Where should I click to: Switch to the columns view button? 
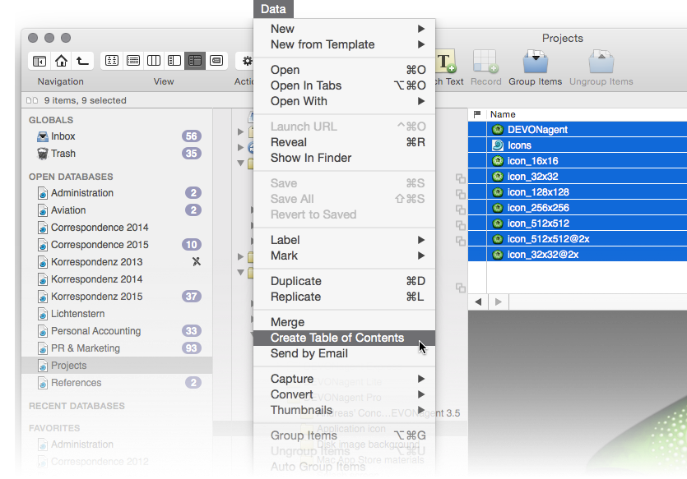pos(154,61)
